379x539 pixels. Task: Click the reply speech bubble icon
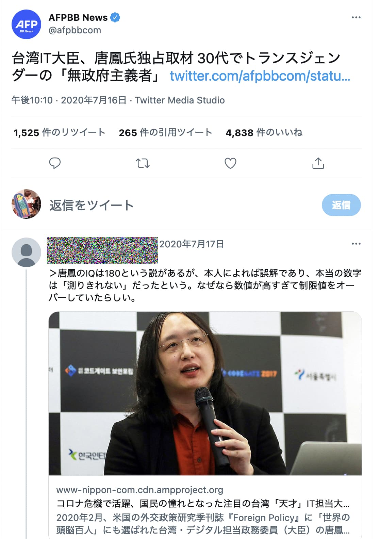[x=55, y=163]
